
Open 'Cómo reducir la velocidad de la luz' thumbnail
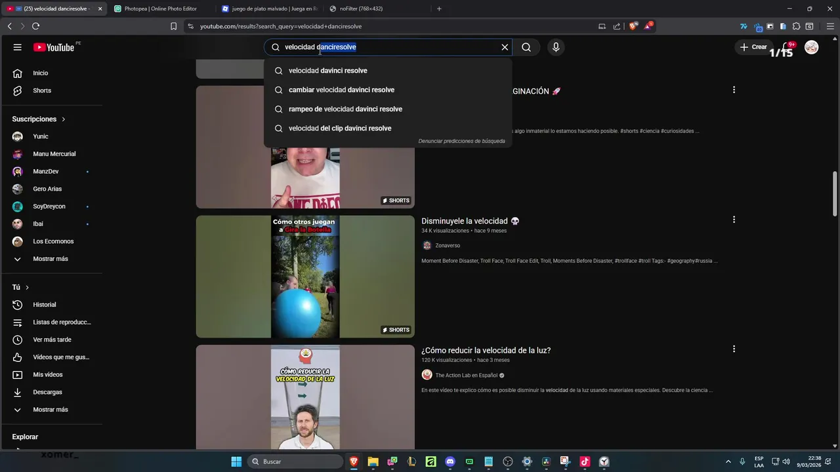click(305, 397)
